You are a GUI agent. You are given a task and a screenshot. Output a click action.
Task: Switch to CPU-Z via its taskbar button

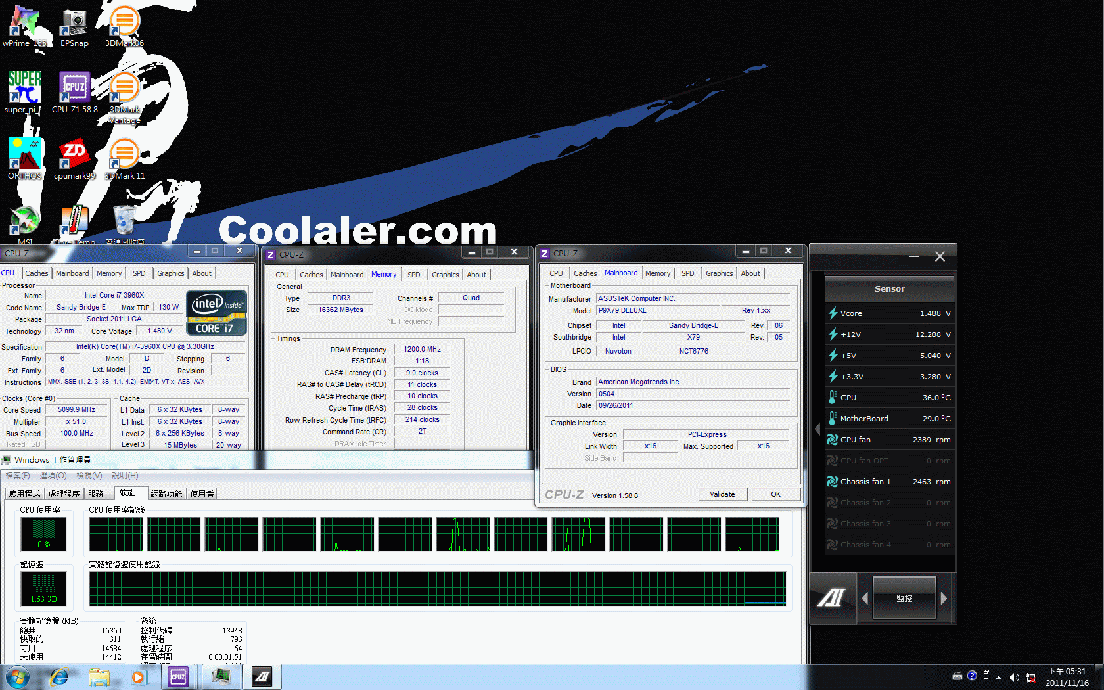(x=178, y=677)
